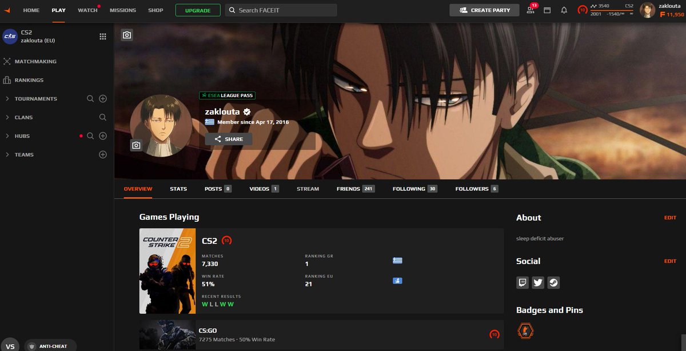Add hub plus icon
686x351 pixels.
tap(103, 136)
